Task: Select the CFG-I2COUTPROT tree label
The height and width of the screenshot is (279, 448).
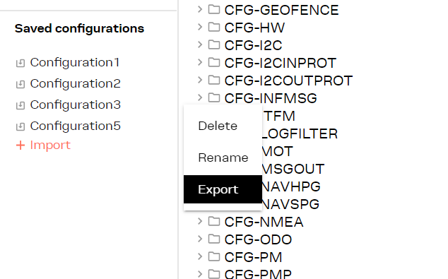Action: coord(288,81)
